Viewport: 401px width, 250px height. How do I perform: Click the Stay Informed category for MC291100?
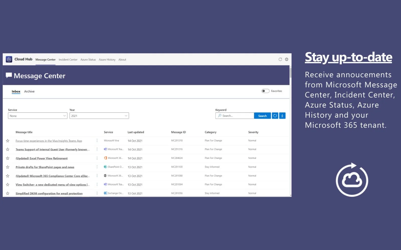pos(212,167)
